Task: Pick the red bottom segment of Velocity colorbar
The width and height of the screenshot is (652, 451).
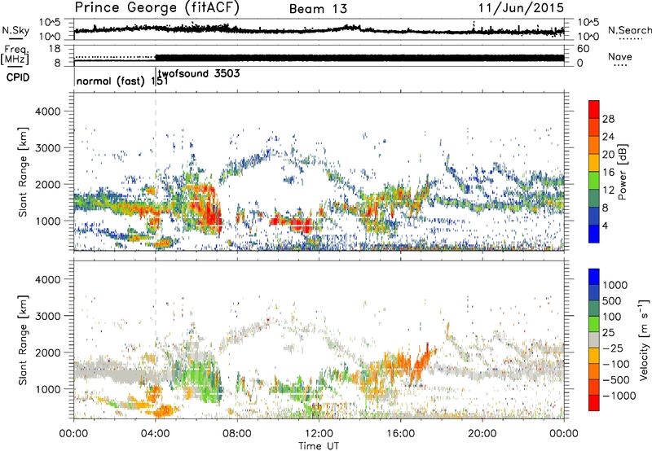Action: (x=594, y=403)
